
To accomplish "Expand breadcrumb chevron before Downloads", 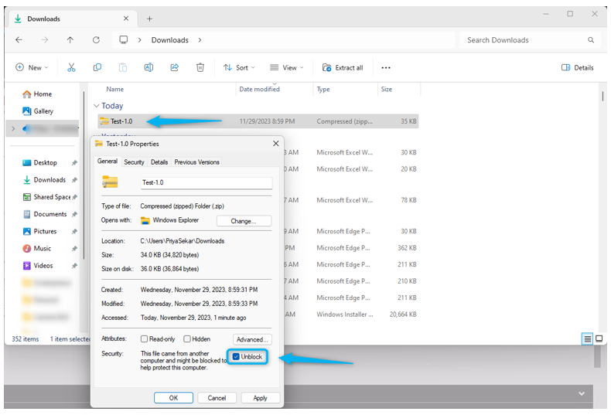I will (x=139, y=39).
